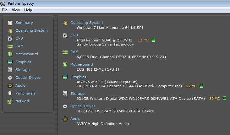This screenshot has height=135, width=230.
Task: Click the RAM module icon in sidebar
Action: 10,46
